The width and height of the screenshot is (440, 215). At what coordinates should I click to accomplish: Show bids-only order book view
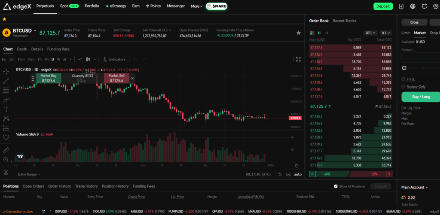(319, 33)
